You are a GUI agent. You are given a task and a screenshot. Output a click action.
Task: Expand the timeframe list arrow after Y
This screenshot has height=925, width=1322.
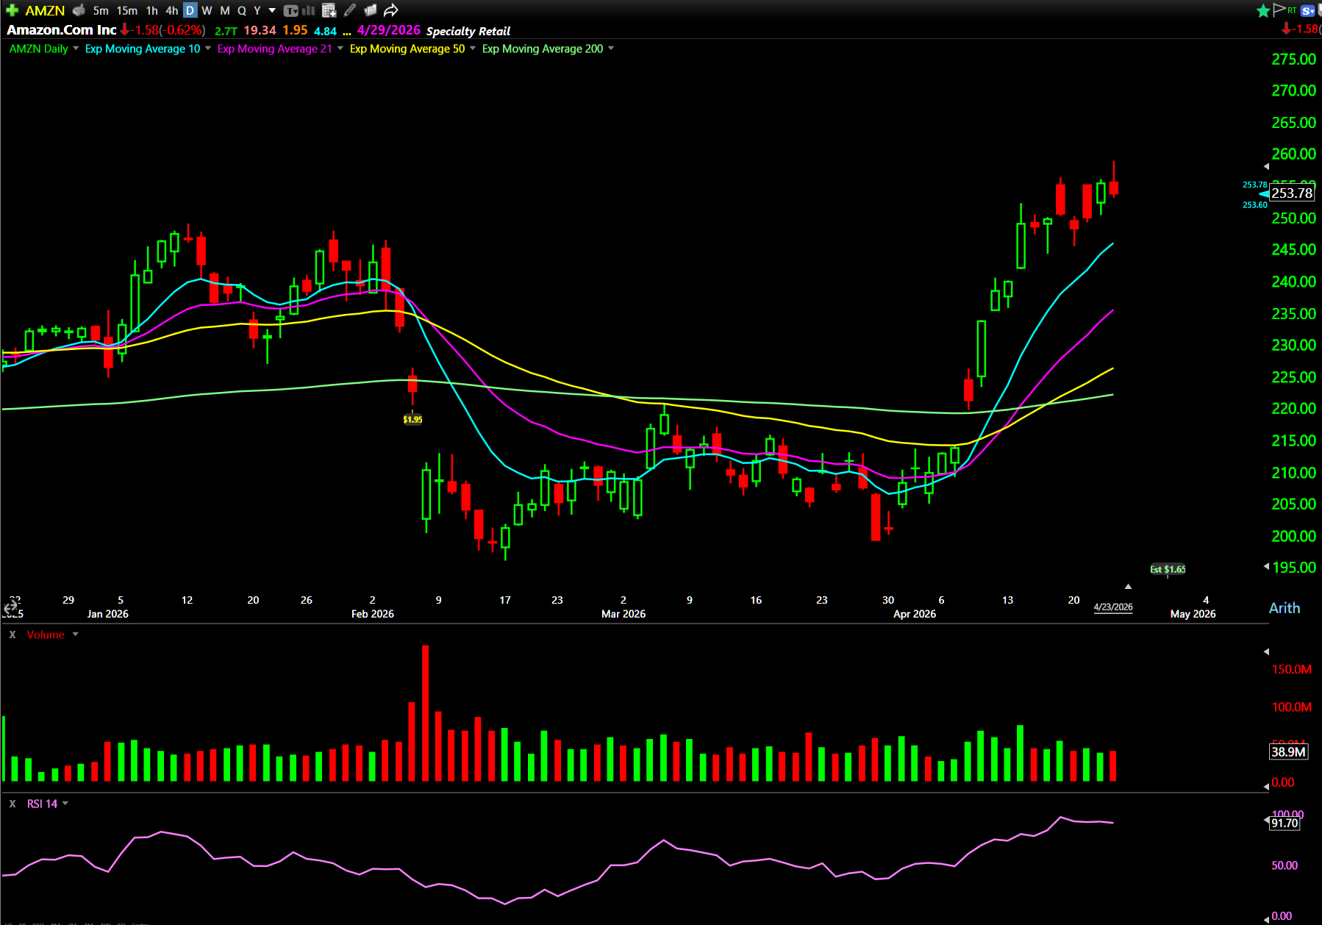272,10
